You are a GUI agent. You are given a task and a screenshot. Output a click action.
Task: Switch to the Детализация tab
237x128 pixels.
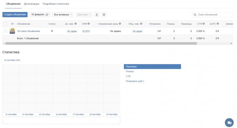click(x=31, y=4)
